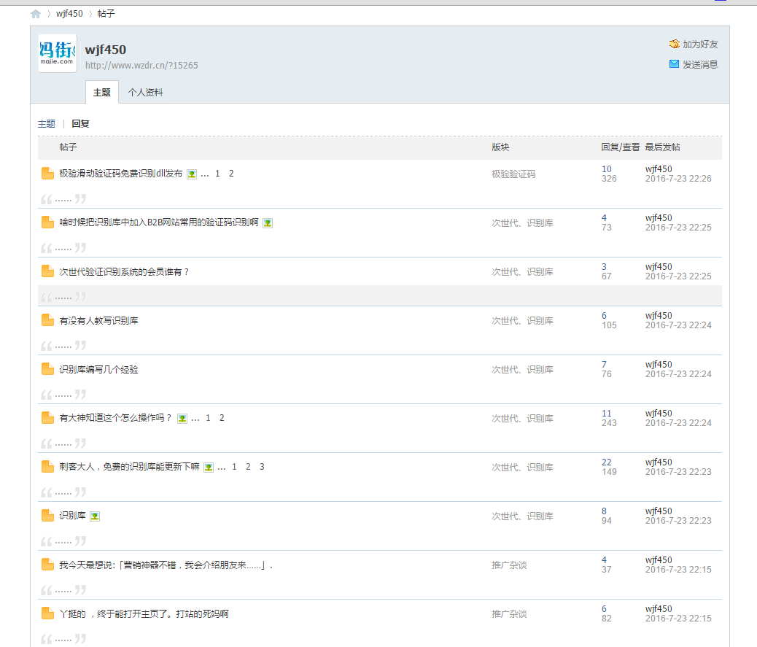Go to page 3 of 刺客大人 thread
This screenshot has width=757, height=647.
[262, 467]
